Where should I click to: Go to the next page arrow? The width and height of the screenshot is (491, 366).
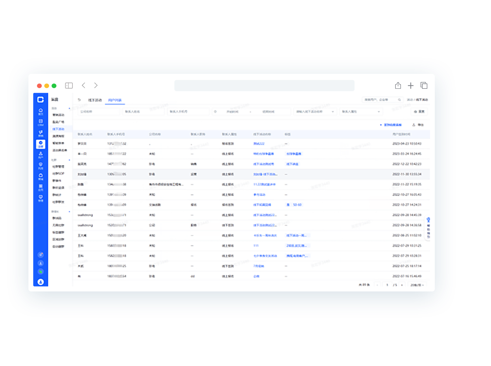[x=402, y=285]
